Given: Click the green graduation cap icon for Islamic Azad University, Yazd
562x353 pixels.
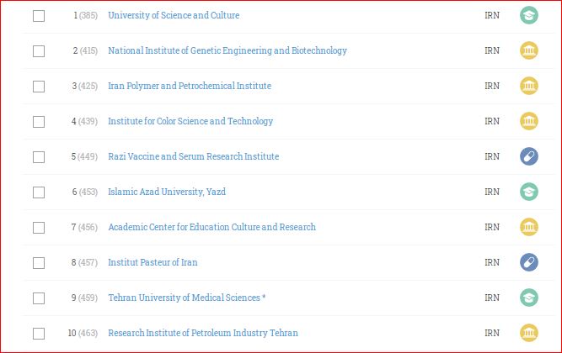Looking at the screenshot, I should (x=529, y=192).
